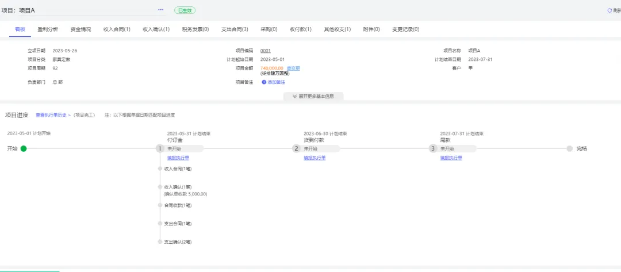Select milestone node number 1
This screenshot has width=621, height=272.
pyautogui.click(x=160, y=148)
